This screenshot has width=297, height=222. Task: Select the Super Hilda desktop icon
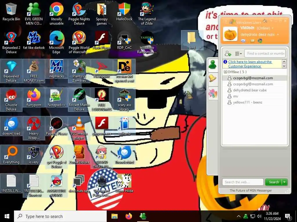124,184
